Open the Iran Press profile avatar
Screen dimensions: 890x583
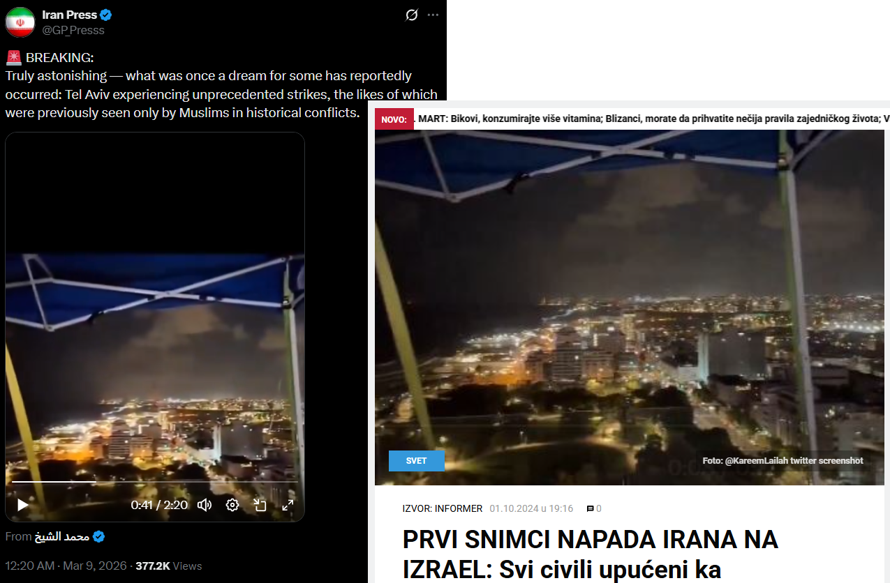20,22
